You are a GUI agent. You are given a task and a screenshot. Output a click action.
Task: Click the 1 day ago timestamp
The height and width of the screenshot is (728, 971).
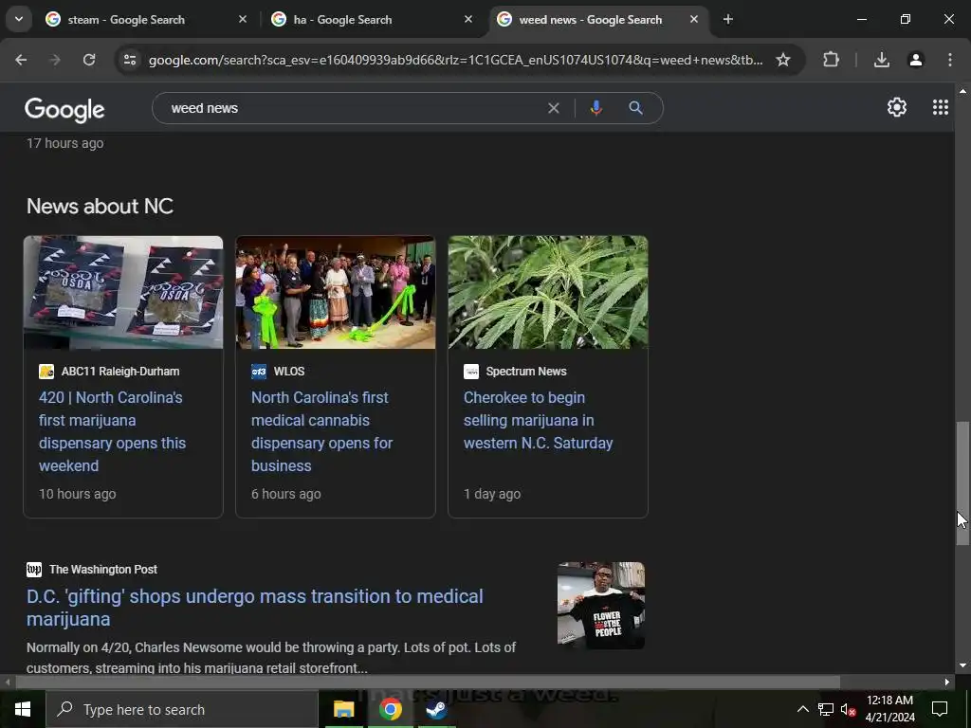[492, 494]
